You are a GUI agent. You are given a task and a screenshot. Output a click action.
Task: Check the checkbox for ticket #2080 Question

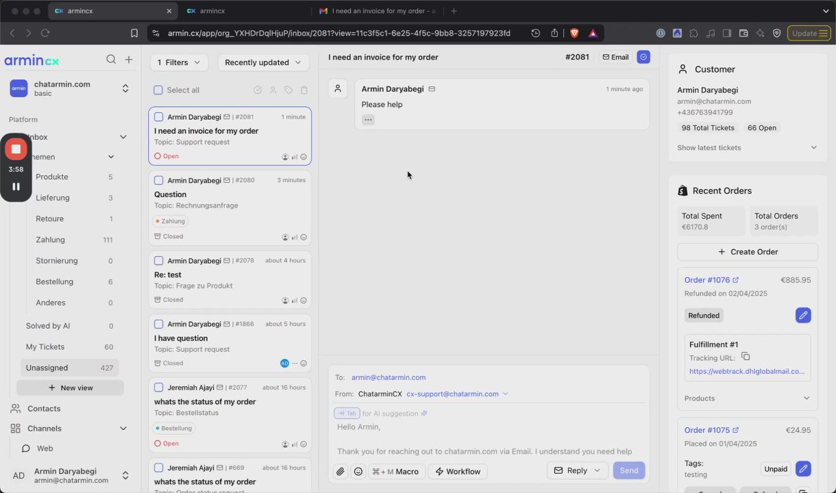(x=158, y=180)
